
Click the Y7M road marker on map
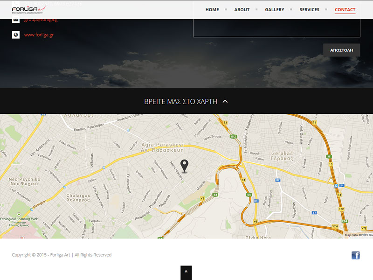click(x=335, y=226)
